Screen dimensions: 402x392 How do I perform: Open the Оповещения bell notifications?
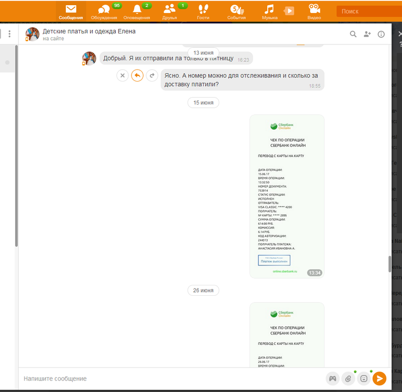137,11
